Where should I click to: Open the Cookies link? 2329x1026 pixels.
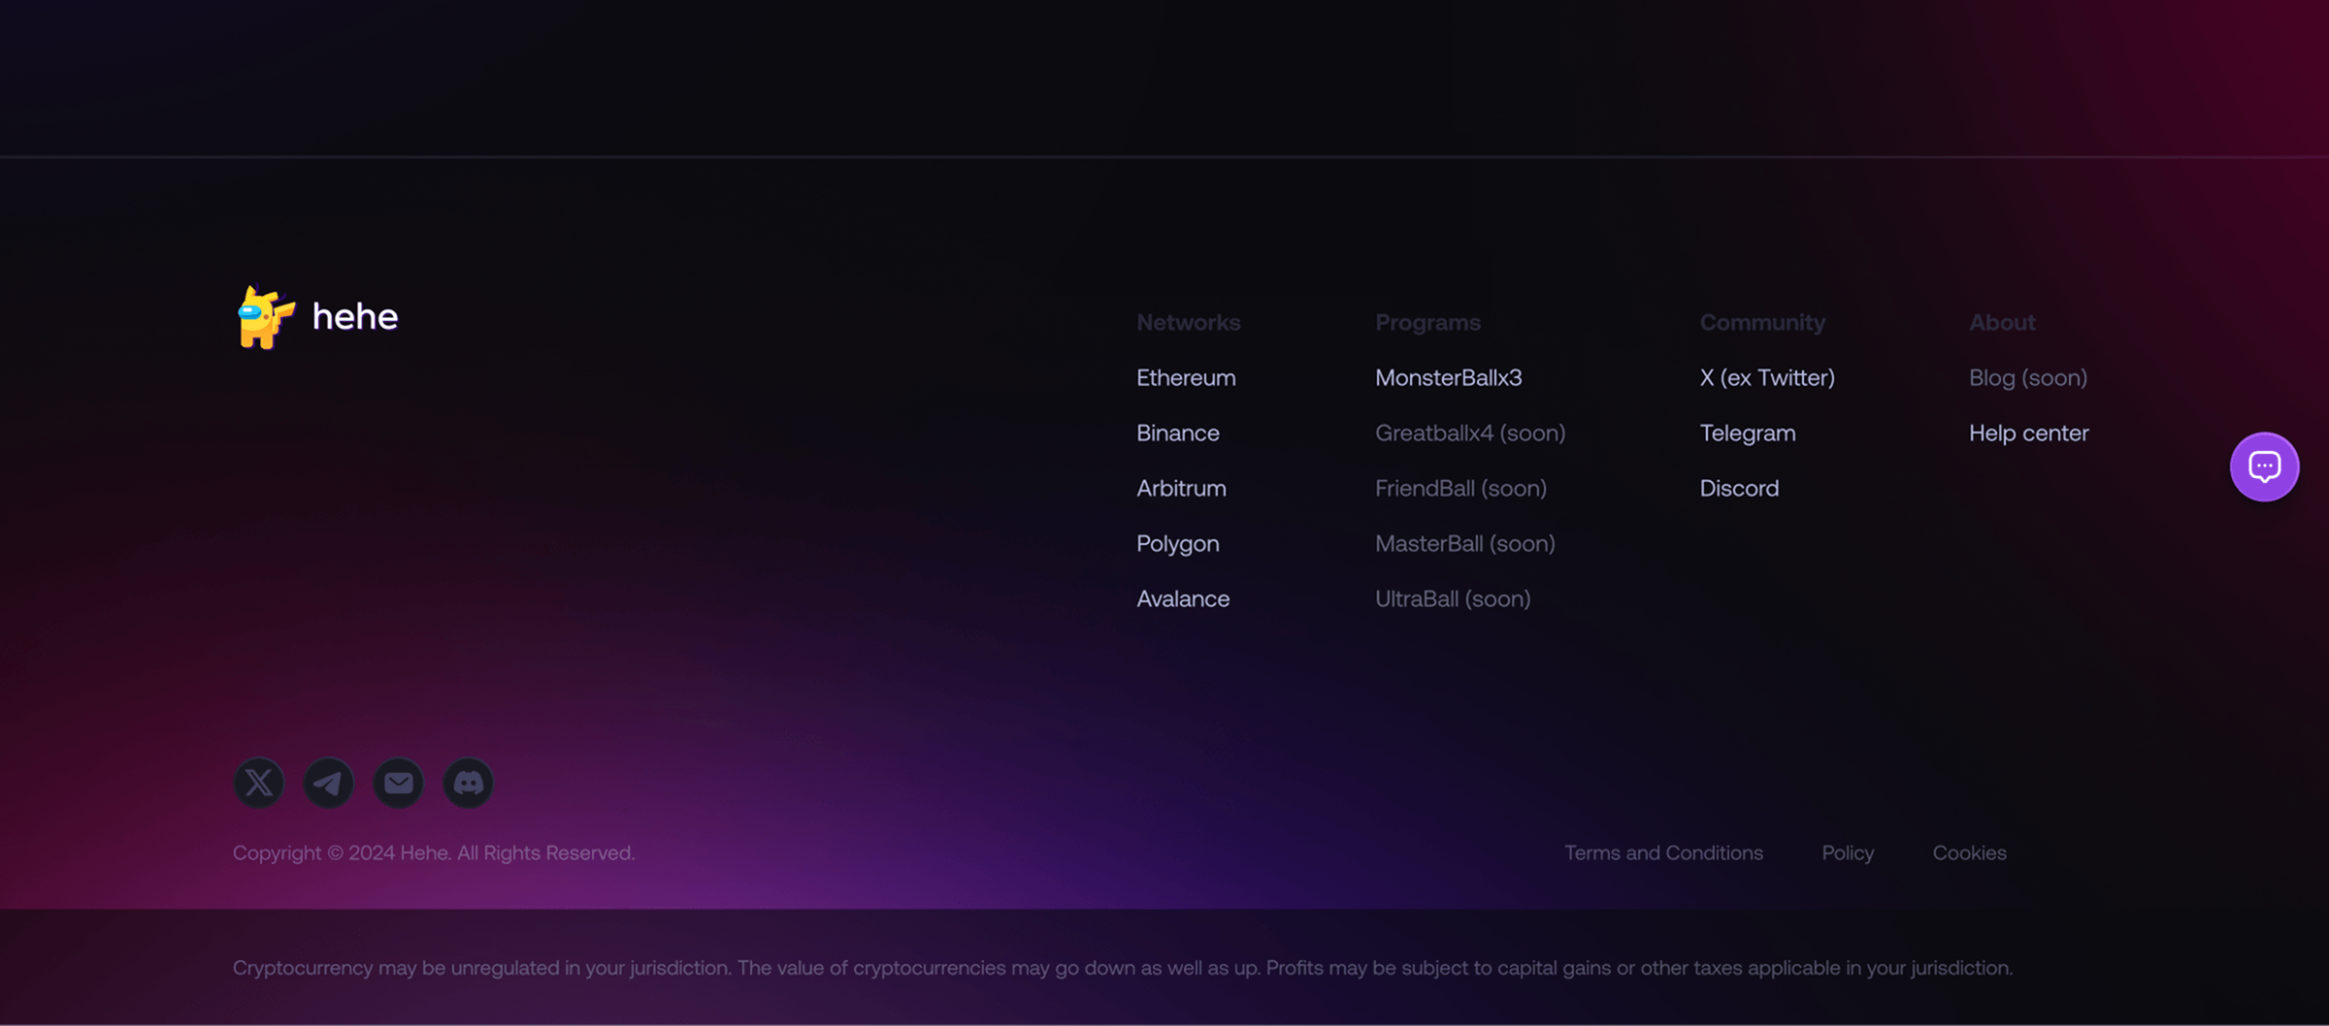1969,852
